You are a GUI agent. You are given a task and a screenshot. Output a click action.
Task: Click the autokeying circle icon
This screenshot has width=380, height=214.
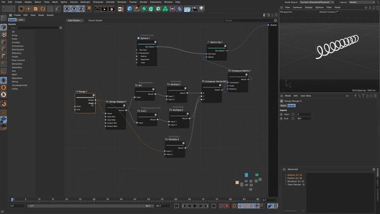tap(234, 206)
